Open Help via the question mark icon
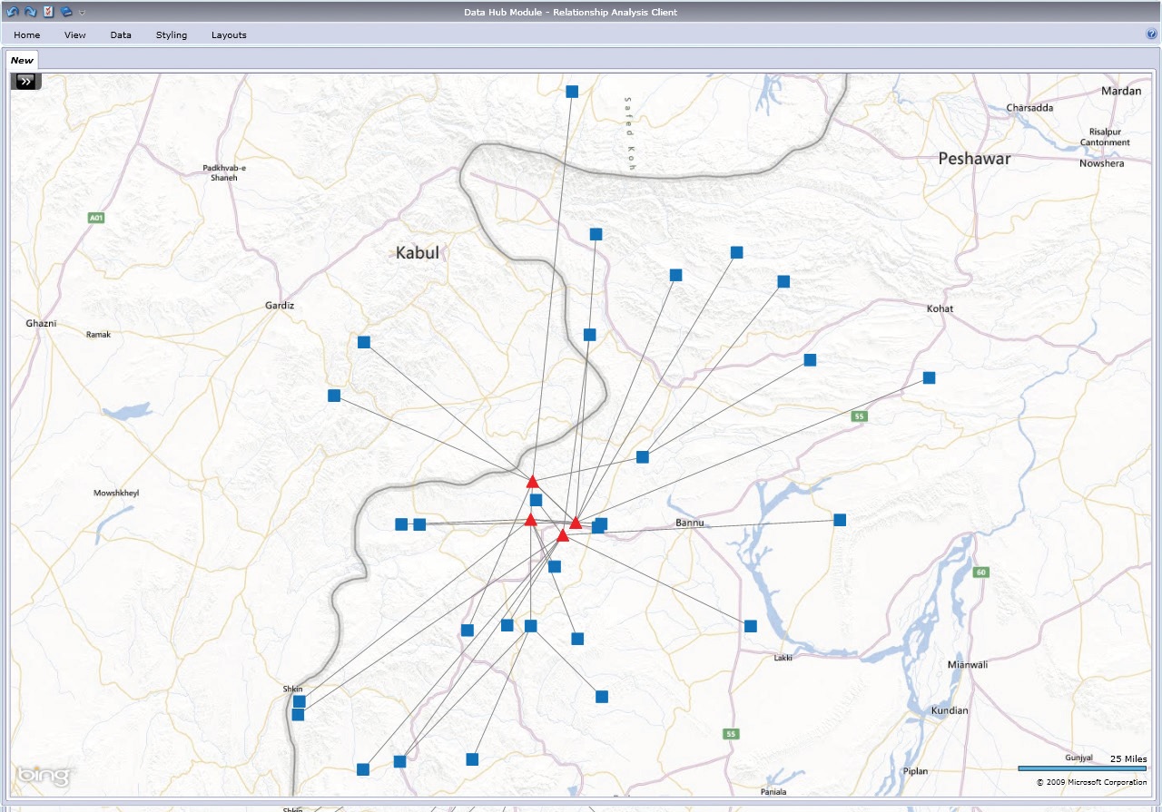 tap(1152, 34)
